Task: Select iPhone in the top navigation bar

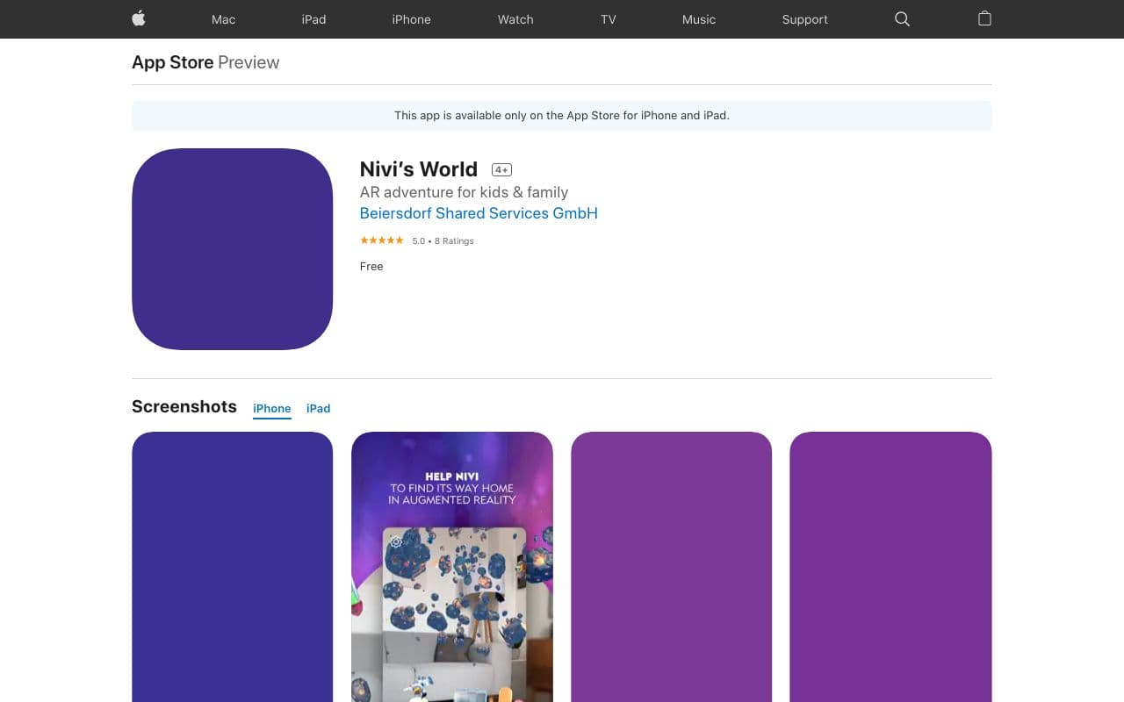Action: (411, 19)
